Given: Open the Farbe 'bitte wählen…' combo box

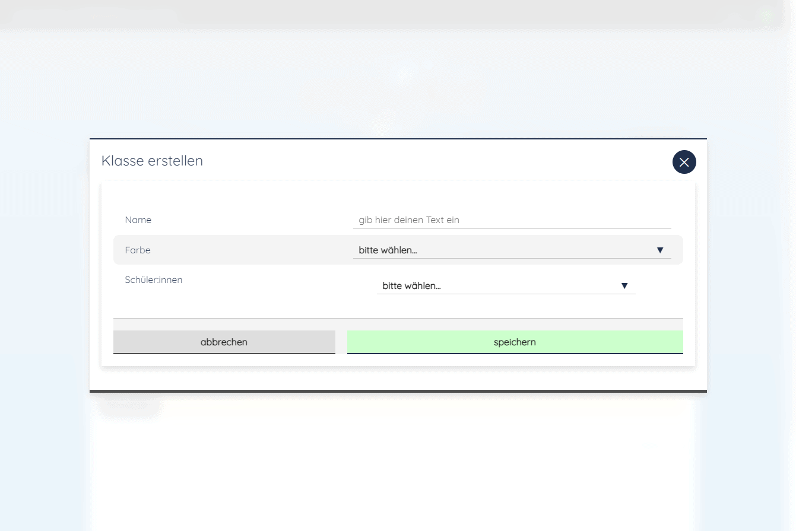Looking at the screenshot, I should [505, 250].
